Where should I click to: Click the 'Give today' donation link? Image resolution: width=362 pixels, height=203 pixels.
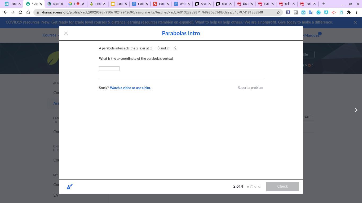[287, 22]
